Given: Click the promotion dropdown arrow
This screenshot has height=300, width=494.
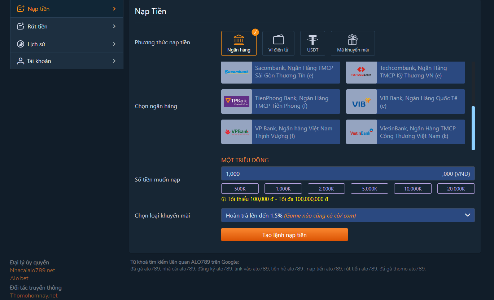Looking at the screenshot, I should coord(468,215).
